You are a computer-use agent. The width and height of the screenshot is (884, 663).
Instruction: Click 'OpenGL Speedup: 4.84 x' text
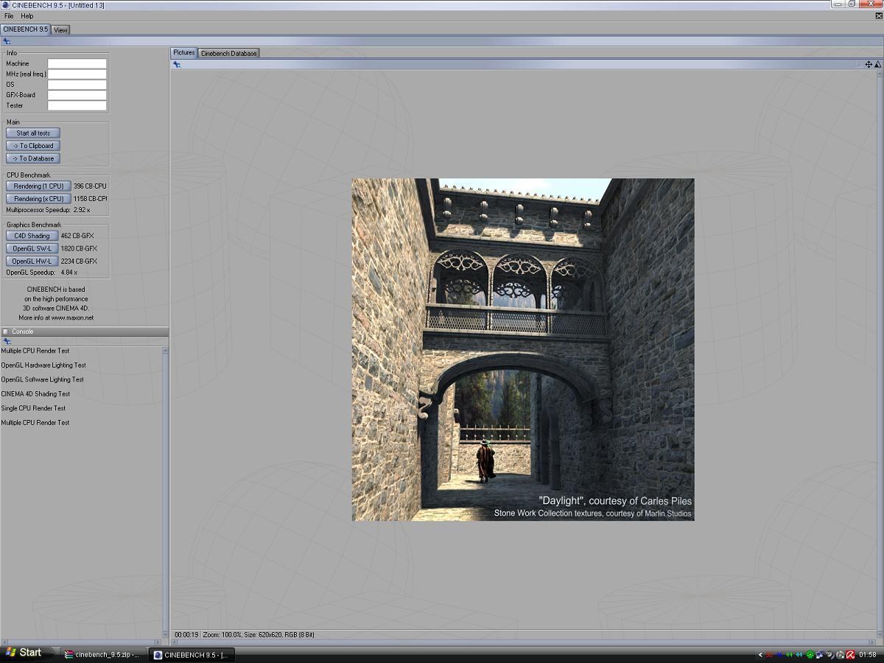coord(41,273)
